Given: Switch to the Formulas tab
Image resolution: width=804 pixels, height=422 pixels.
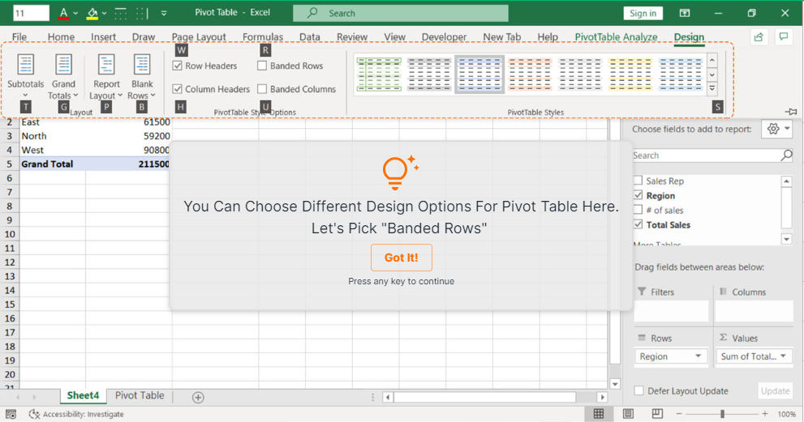Looking at the screenshot, I should tap(263, 37).
